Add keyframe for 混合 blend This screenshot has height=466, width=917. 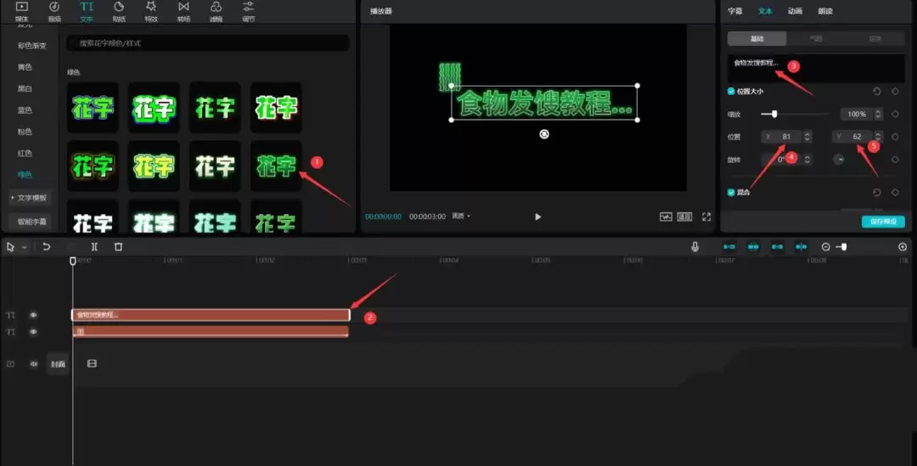(895, 193)
